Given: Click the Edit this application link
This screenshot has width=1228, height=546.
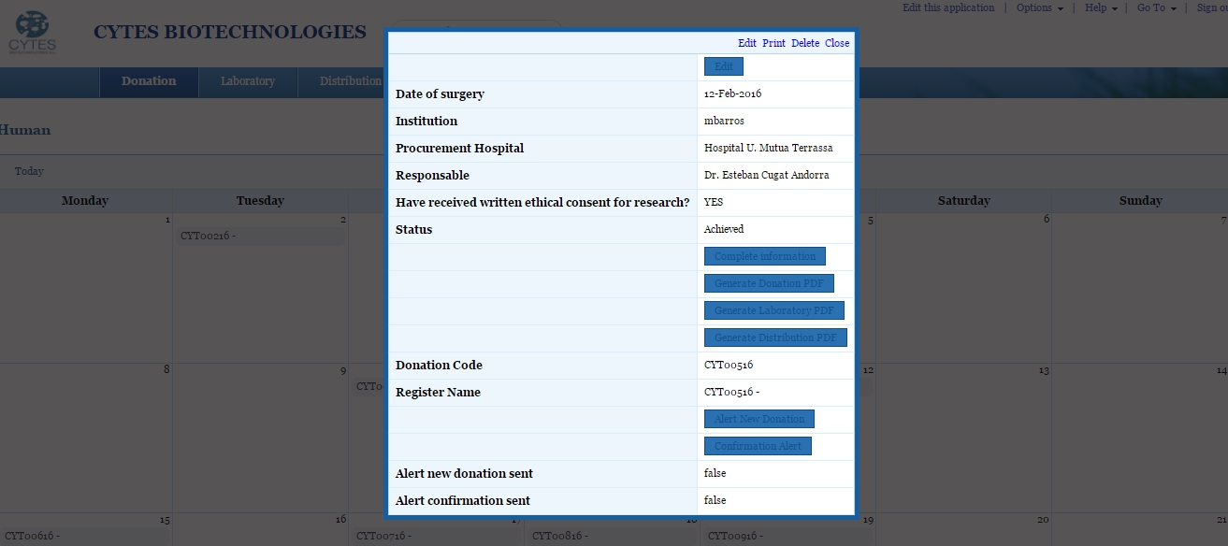Looking at the screenshot, I should pyautogui.click(x=948, y=7).
